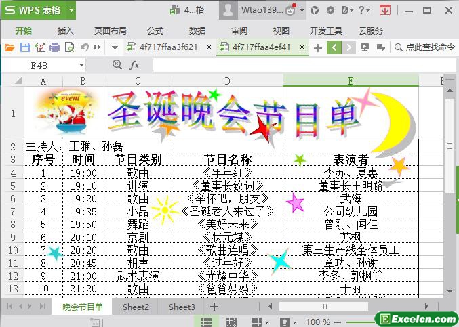459x327 pixels.
Task: Select the 4f717ffaa4ef41 document tab
Action: point(262,47)
